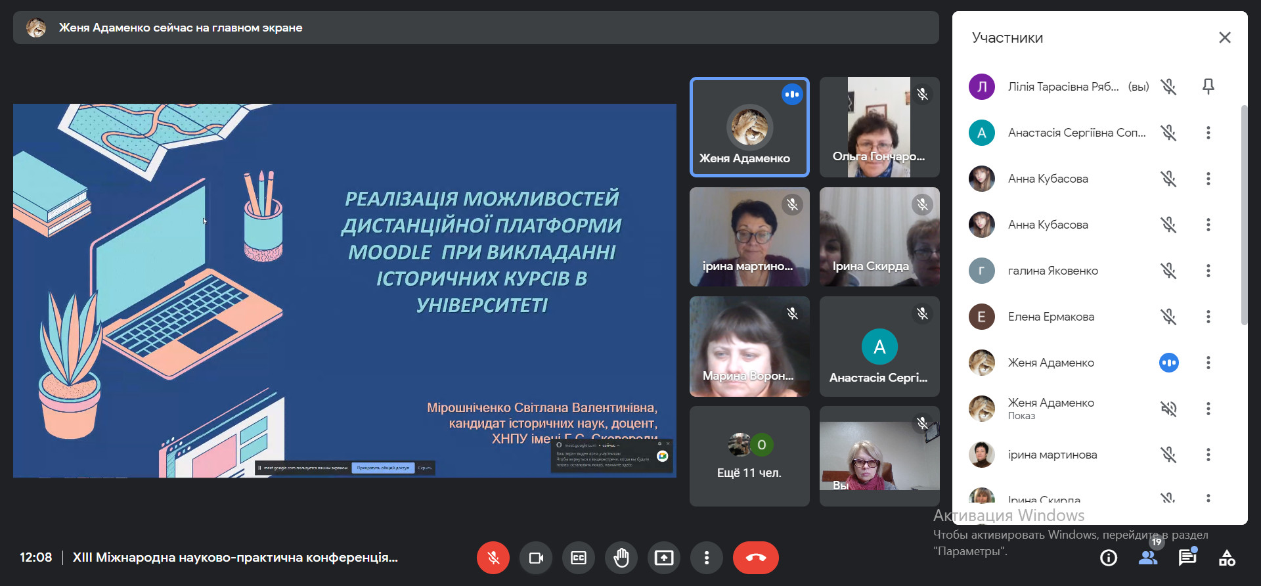
Task: Open more options in bottom control bar
Action: coord(707,558)
